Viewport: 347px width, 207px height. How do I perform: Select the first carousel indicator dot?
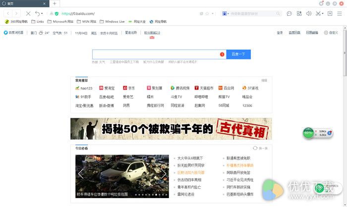point(136,195)
